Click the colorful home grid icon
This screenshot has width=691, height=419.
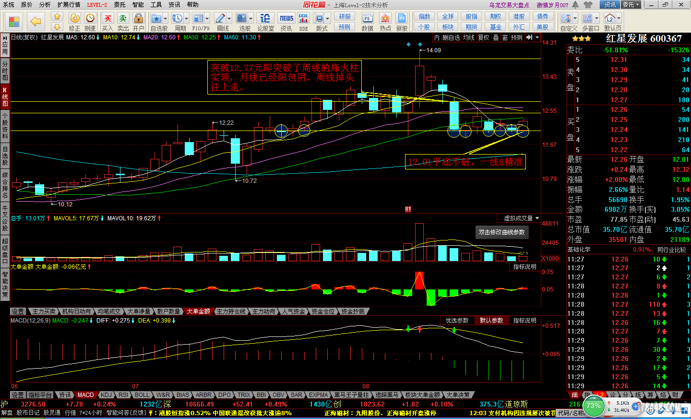coord(14,22)
